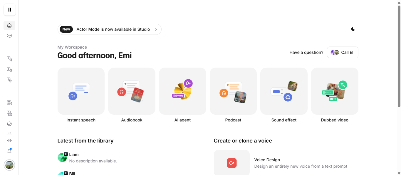Image resolution: width=401 pixels, height=175 pixels.
Task: Open Text to Speech from the sidebar
Action: click(x=9, y=59)
